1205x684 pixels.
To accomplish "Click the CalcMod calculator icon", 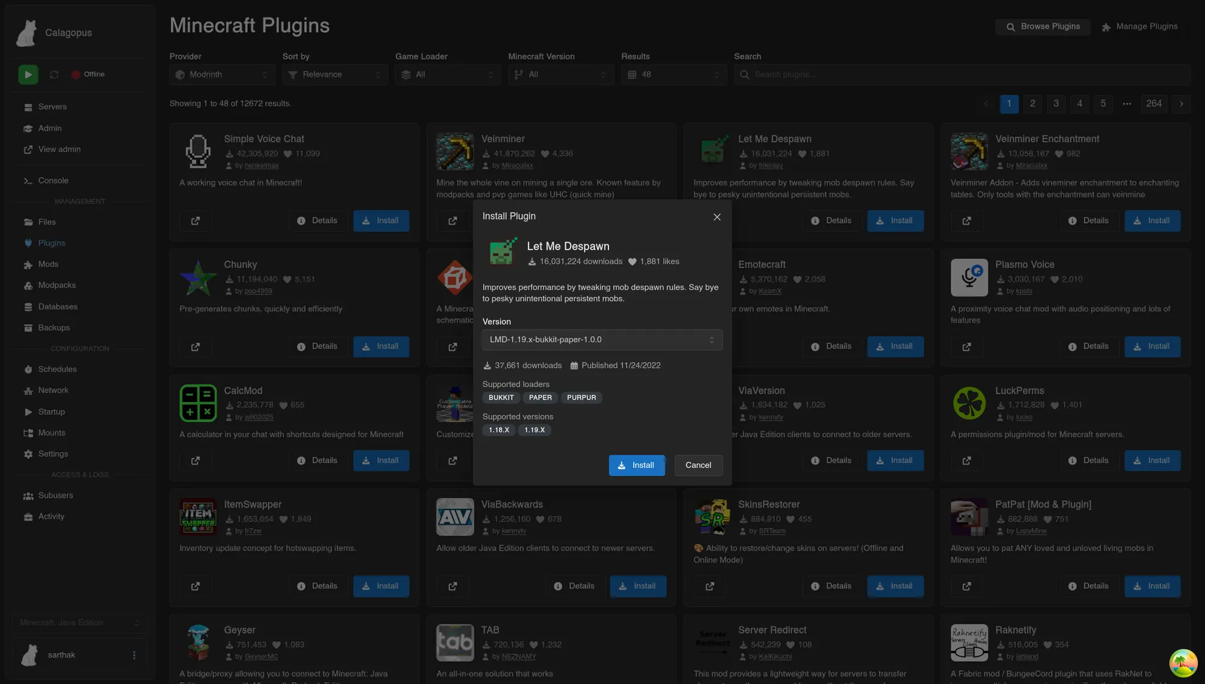I will click(x=198, y=403).
